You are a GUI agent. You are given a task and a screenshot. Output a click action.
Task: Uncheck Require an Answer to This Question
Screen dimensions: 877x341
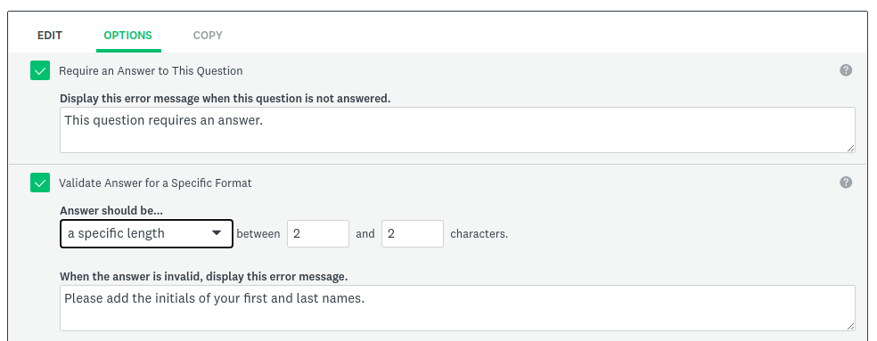click(40, 70)
